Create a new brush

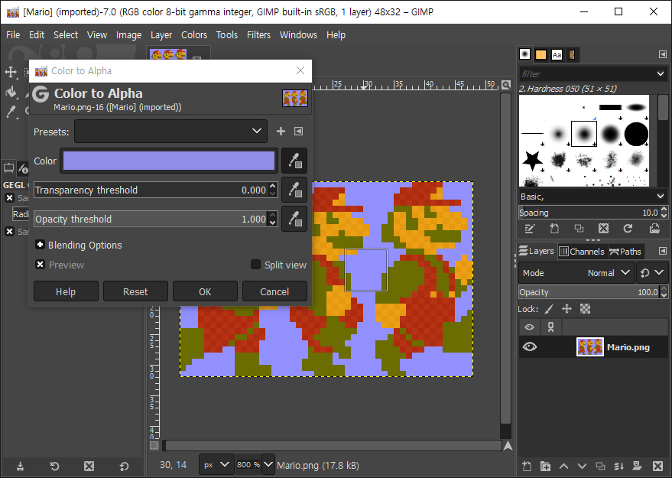pos(554,229)
